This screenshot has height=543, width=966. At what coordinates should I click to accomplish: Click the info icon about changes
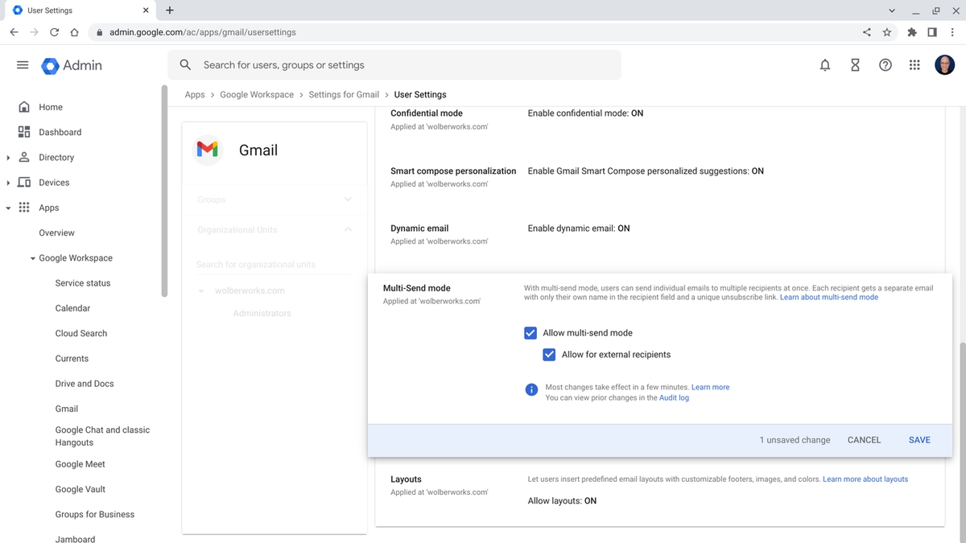531,389
